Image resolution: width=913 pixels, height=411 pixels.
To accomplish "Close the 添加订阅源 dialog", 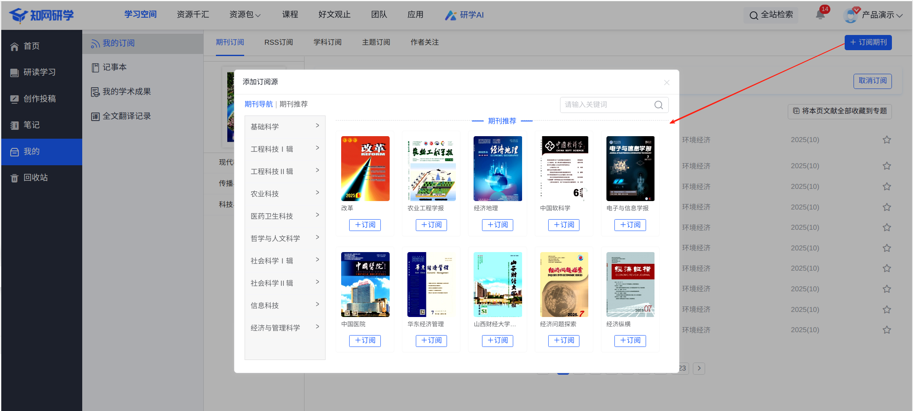I will [666, 83].
